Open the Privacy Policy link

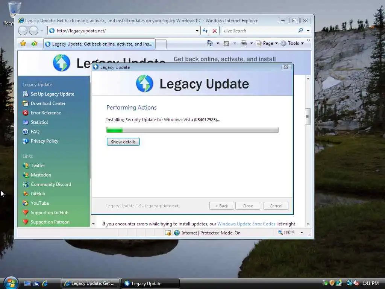44,141
